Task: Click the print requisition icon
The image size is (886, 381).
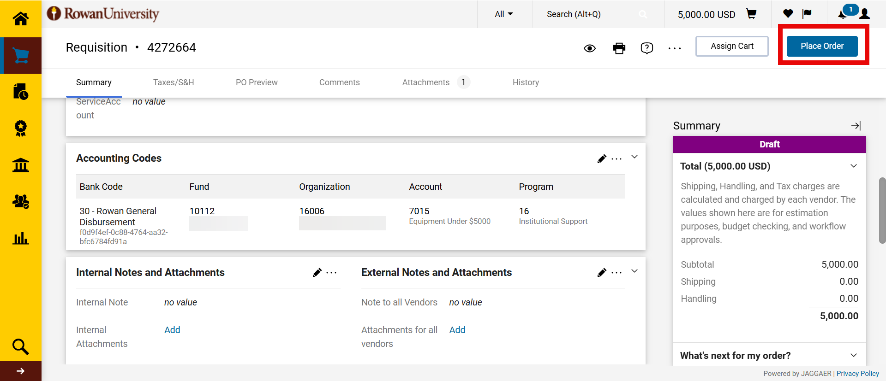Action: [619, 48]
